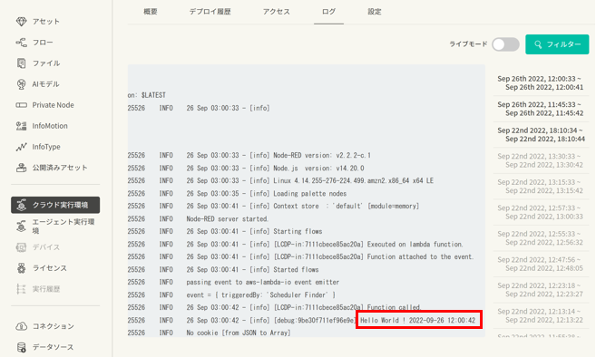Click the フィルター button
This screenshot has height=357, width=596.
point(557,44)
